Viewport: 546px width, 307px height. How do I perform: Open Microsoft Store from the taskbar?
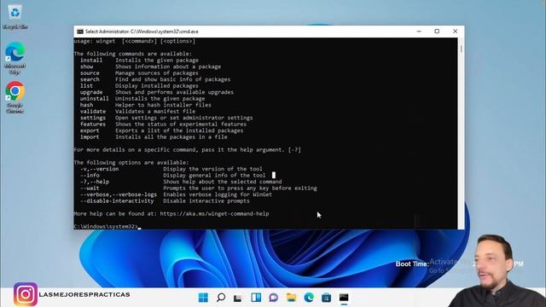[x=326, y=298]
